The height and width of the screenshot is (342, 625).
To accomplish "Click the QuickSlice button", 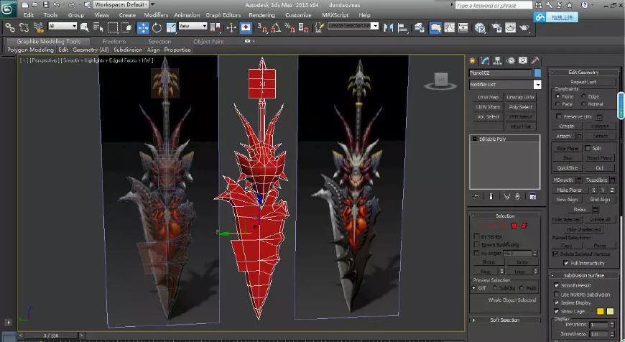I will coord(568,168).
